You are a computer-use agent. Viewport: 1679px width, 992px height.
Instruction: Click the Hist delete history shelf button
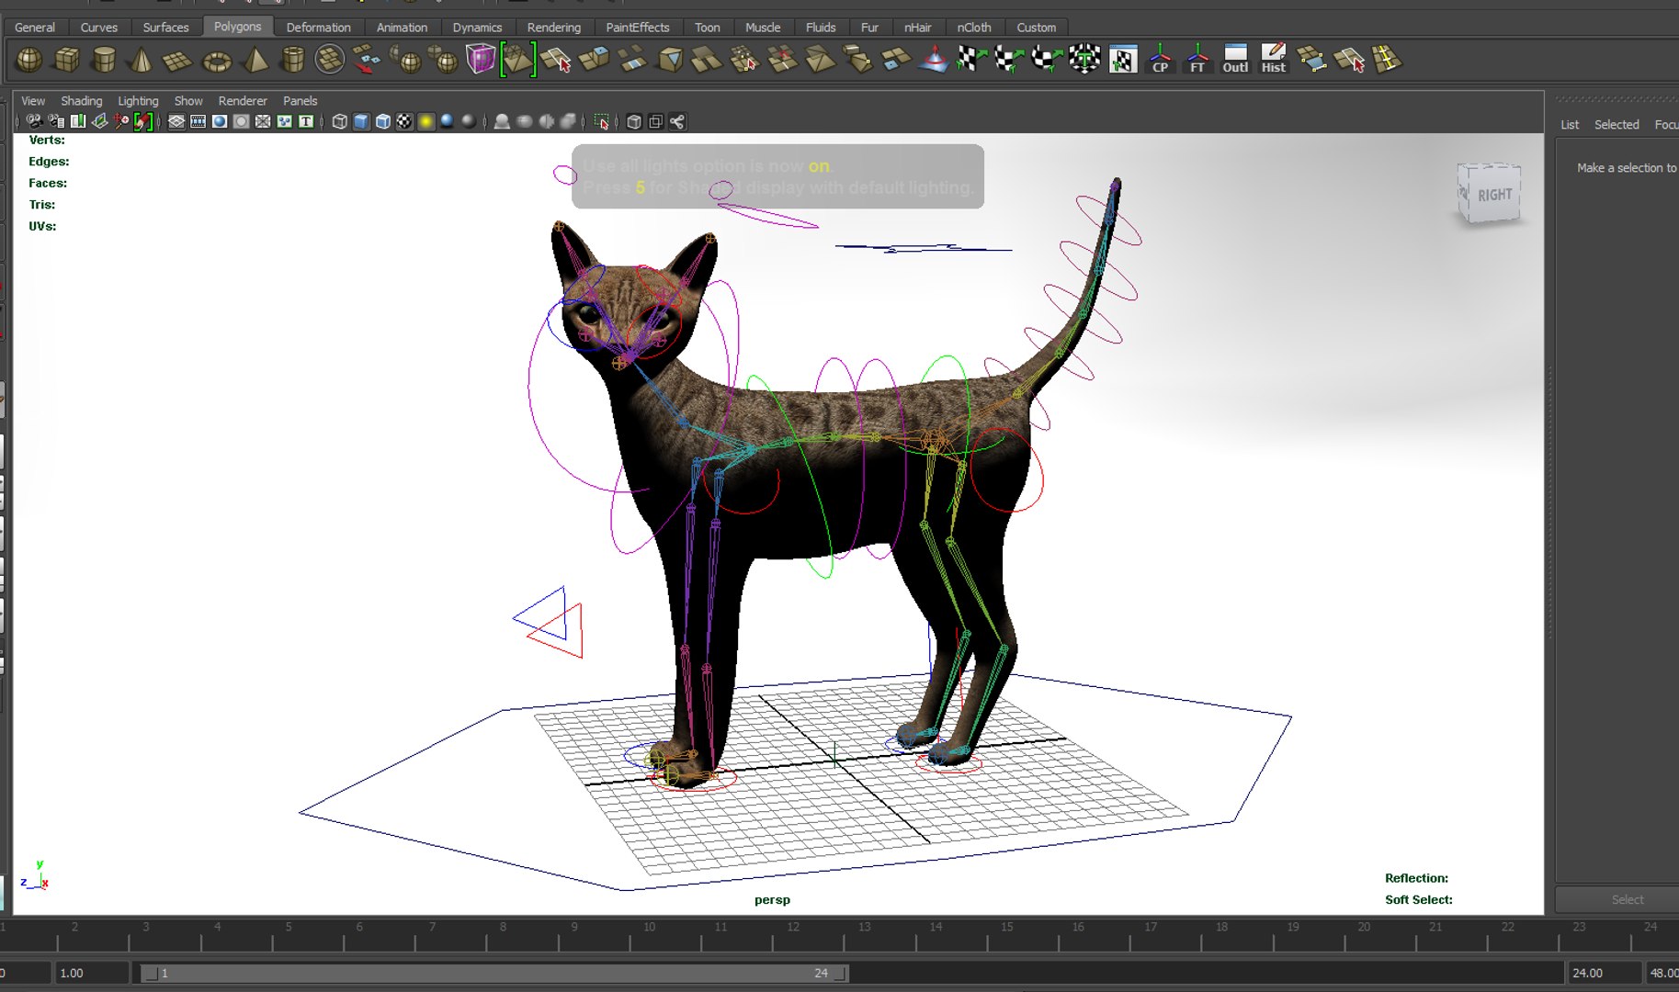[1273, 60]
